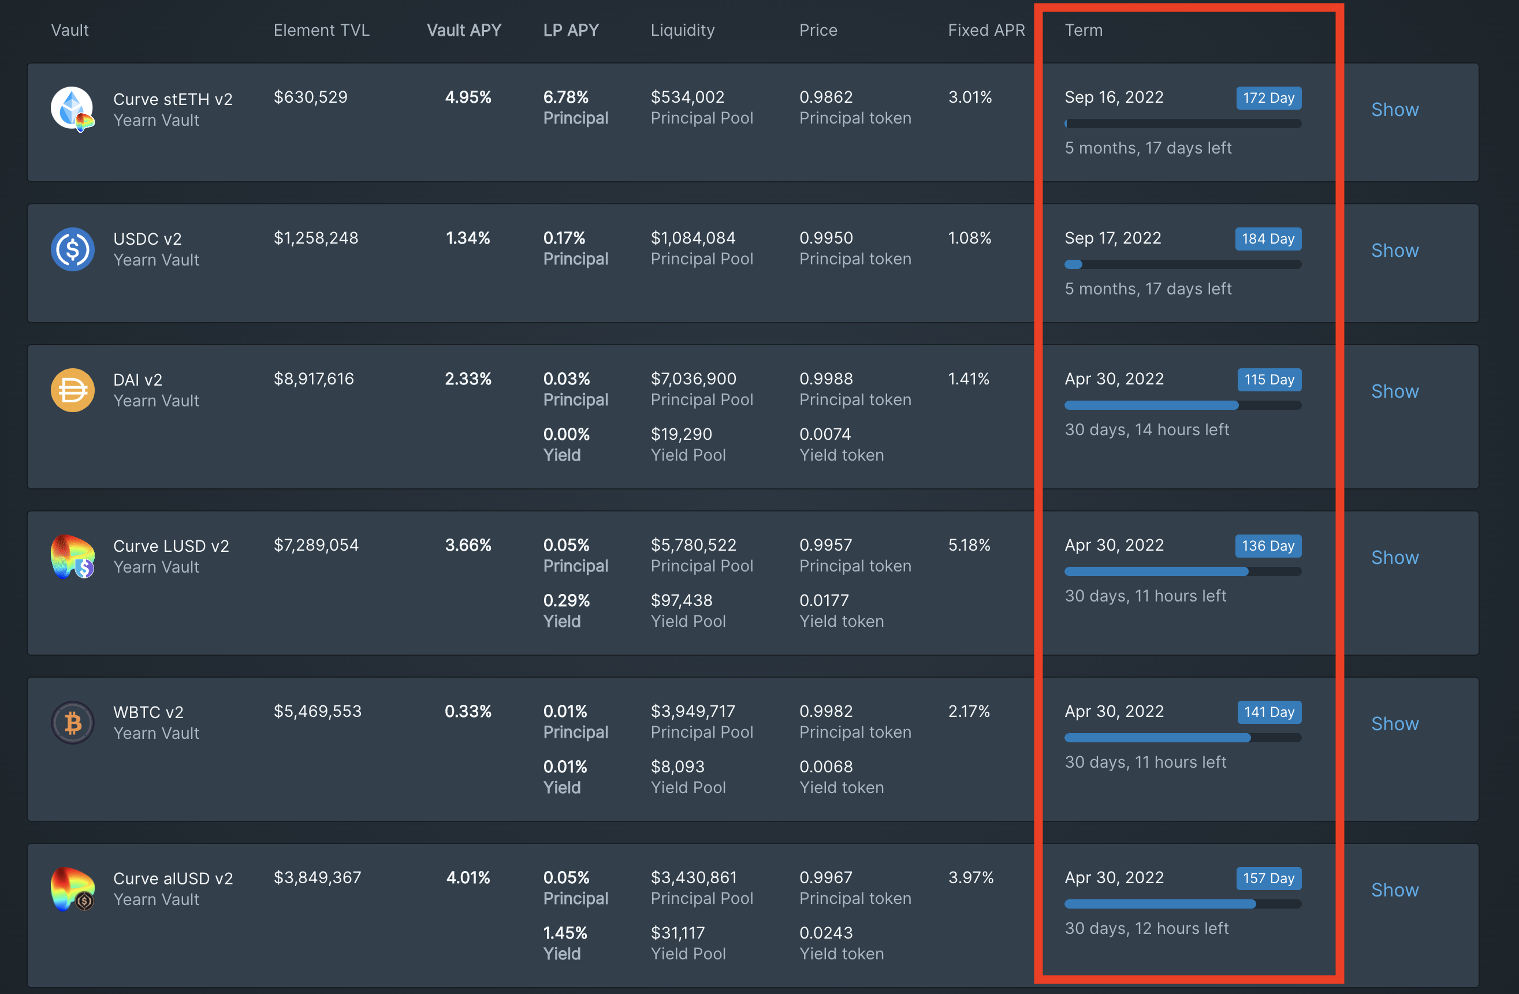Viewport: 1519px width, 994px height.
Task: Sort by the LP APY column header
Action: [571, 30]
